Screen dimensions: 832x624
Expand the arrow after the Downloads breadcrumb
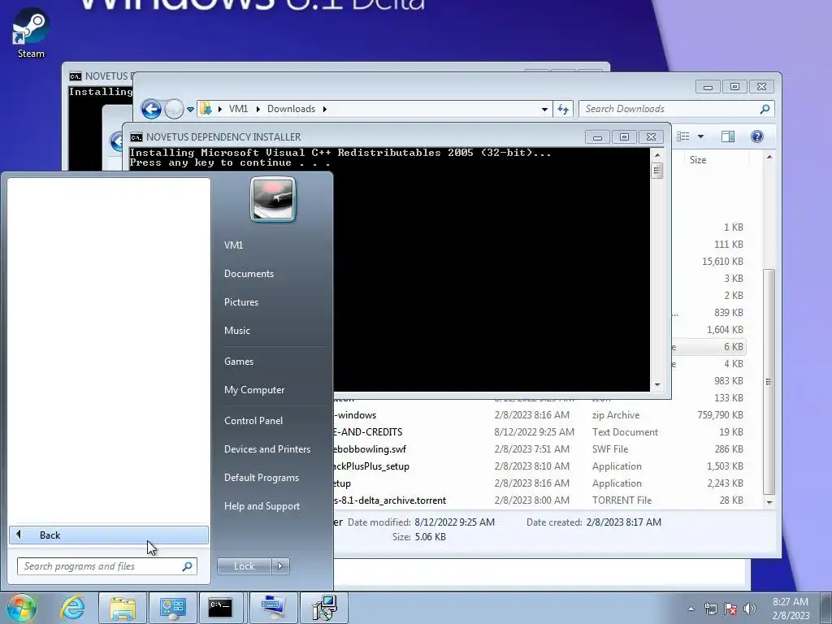[x=324, y=110]
